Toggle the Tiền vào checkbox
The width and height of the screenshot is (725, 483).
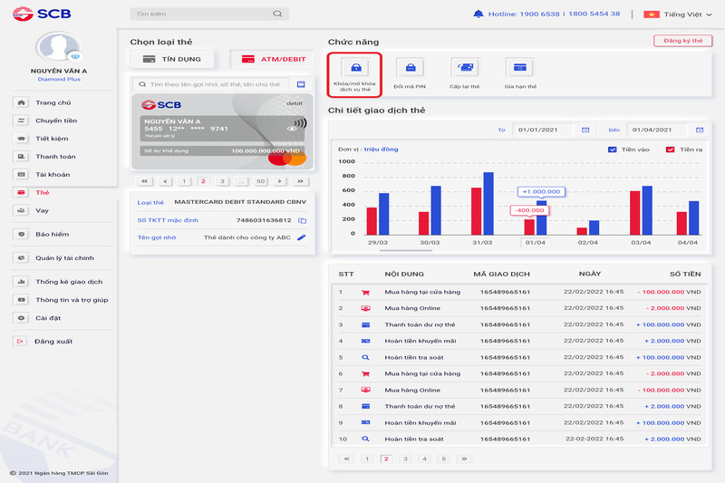(x=613, y=150)
